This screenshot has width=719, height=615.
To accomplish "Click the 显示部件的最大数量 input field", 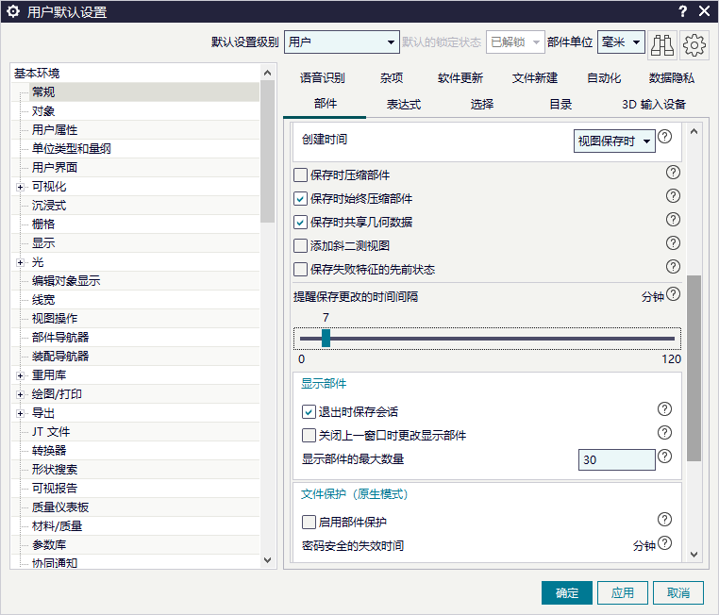I will click(x=617, y=459).
